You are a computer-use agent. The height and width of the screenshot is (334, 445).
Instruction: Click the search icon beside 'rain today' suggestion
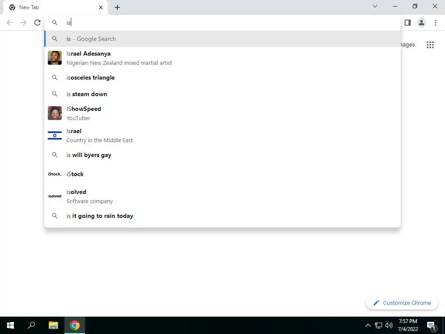click(x=55, y=216)
